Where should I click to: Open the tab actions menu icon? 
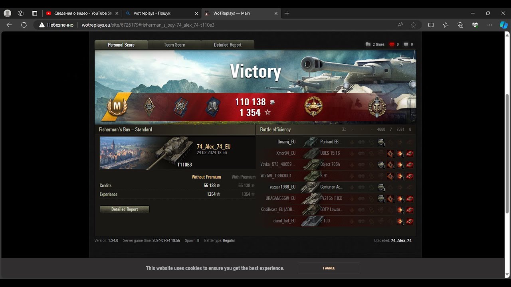pyautogui.click(x=34, y=13)
